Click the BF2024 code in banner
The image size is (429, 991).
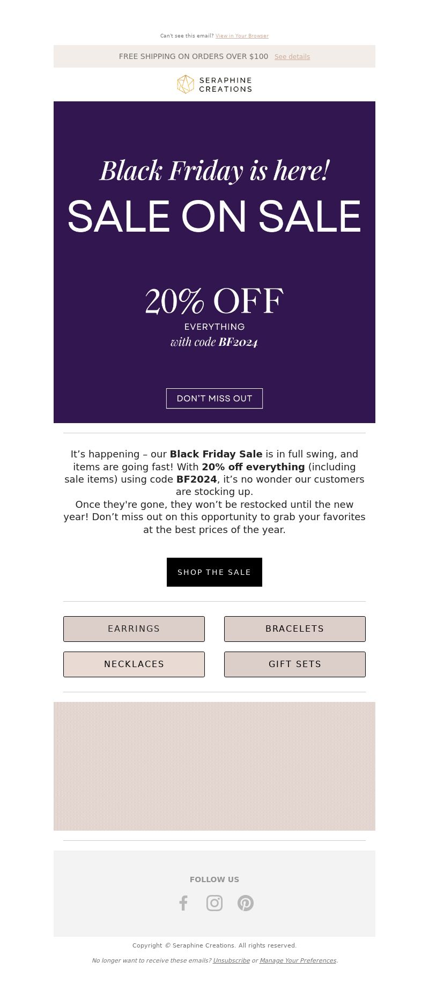coord(238,342)
